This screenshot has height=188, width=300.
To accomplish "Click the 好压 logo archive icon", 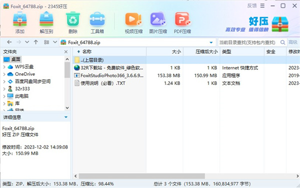I will 280,24.
